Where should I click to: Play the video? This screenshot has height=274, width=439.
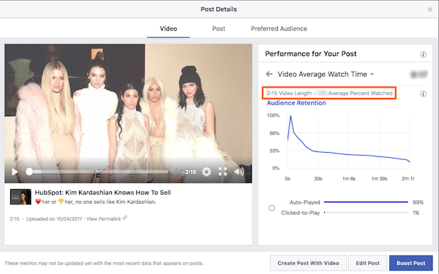[15, 172]
